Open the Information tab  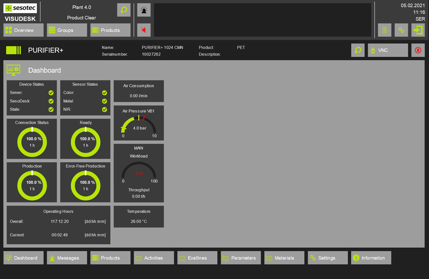(x=371, y=258)
